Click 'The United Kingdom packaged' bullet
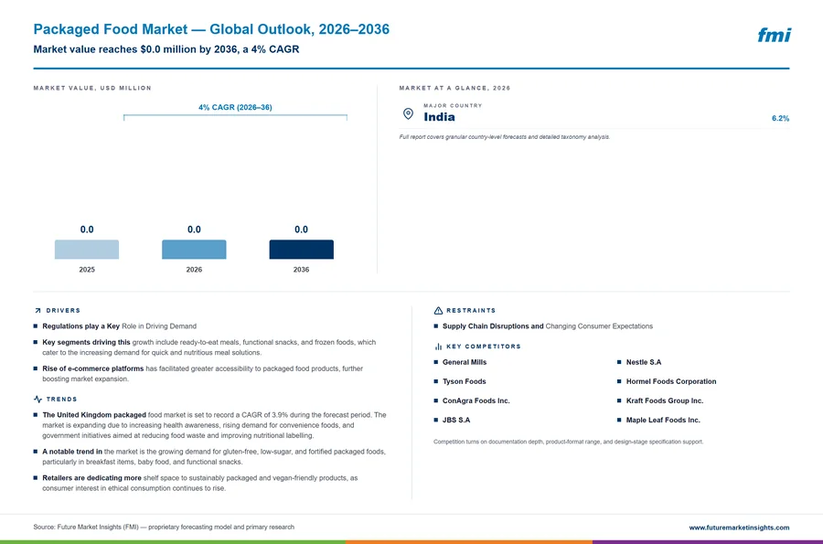823x544 pixels. (x=214, y=425)
